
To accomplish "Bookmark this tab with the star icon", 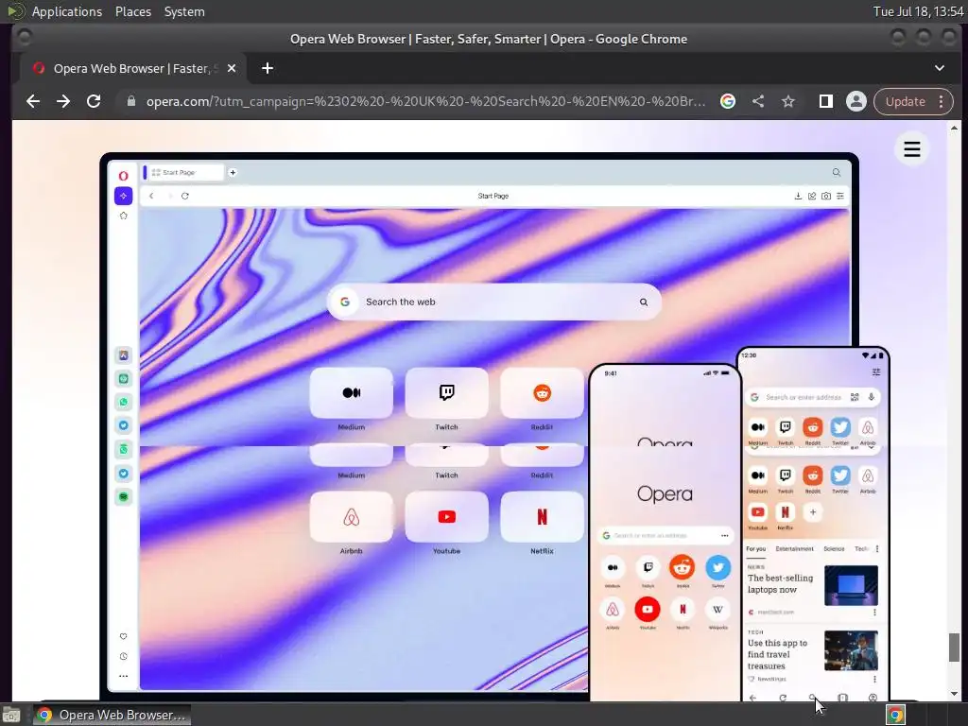I will (x=787, y=101).
